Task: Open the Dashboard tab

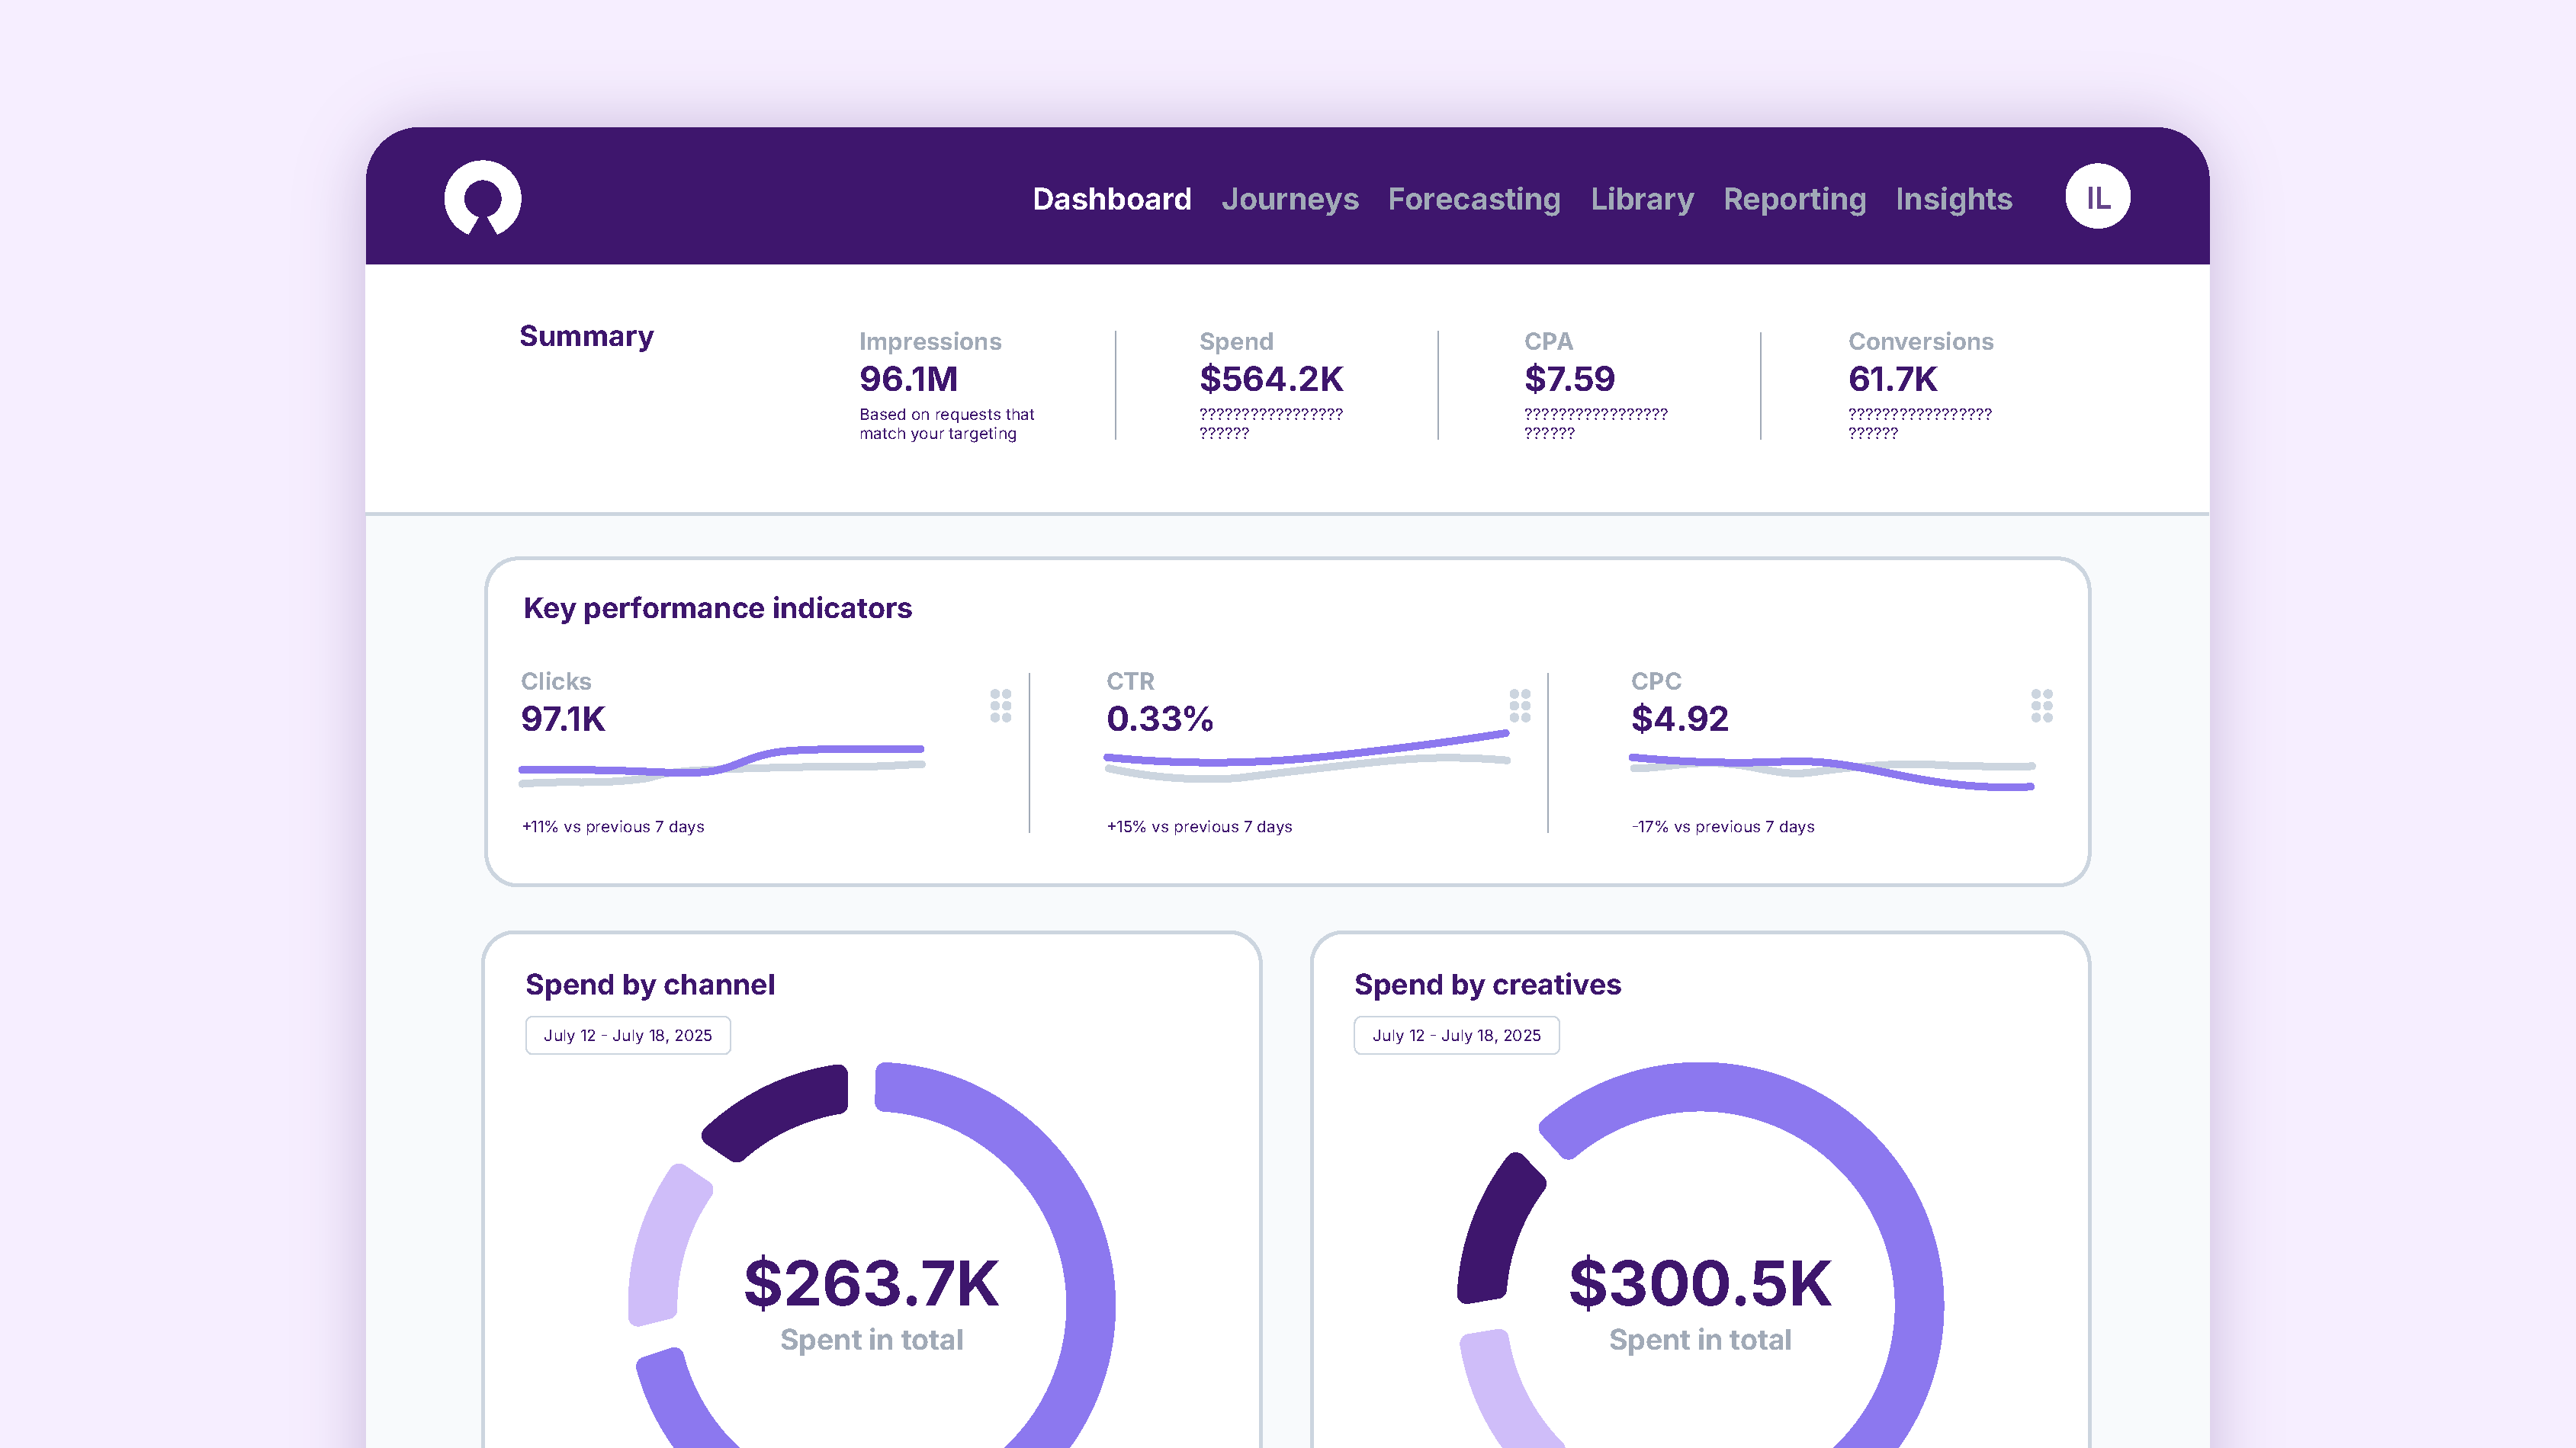Action: pos(1111,199)
